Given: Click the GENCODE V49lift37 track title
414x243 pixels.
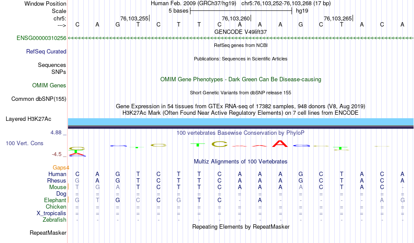Looking at the screenshot, I should (241, 32).
